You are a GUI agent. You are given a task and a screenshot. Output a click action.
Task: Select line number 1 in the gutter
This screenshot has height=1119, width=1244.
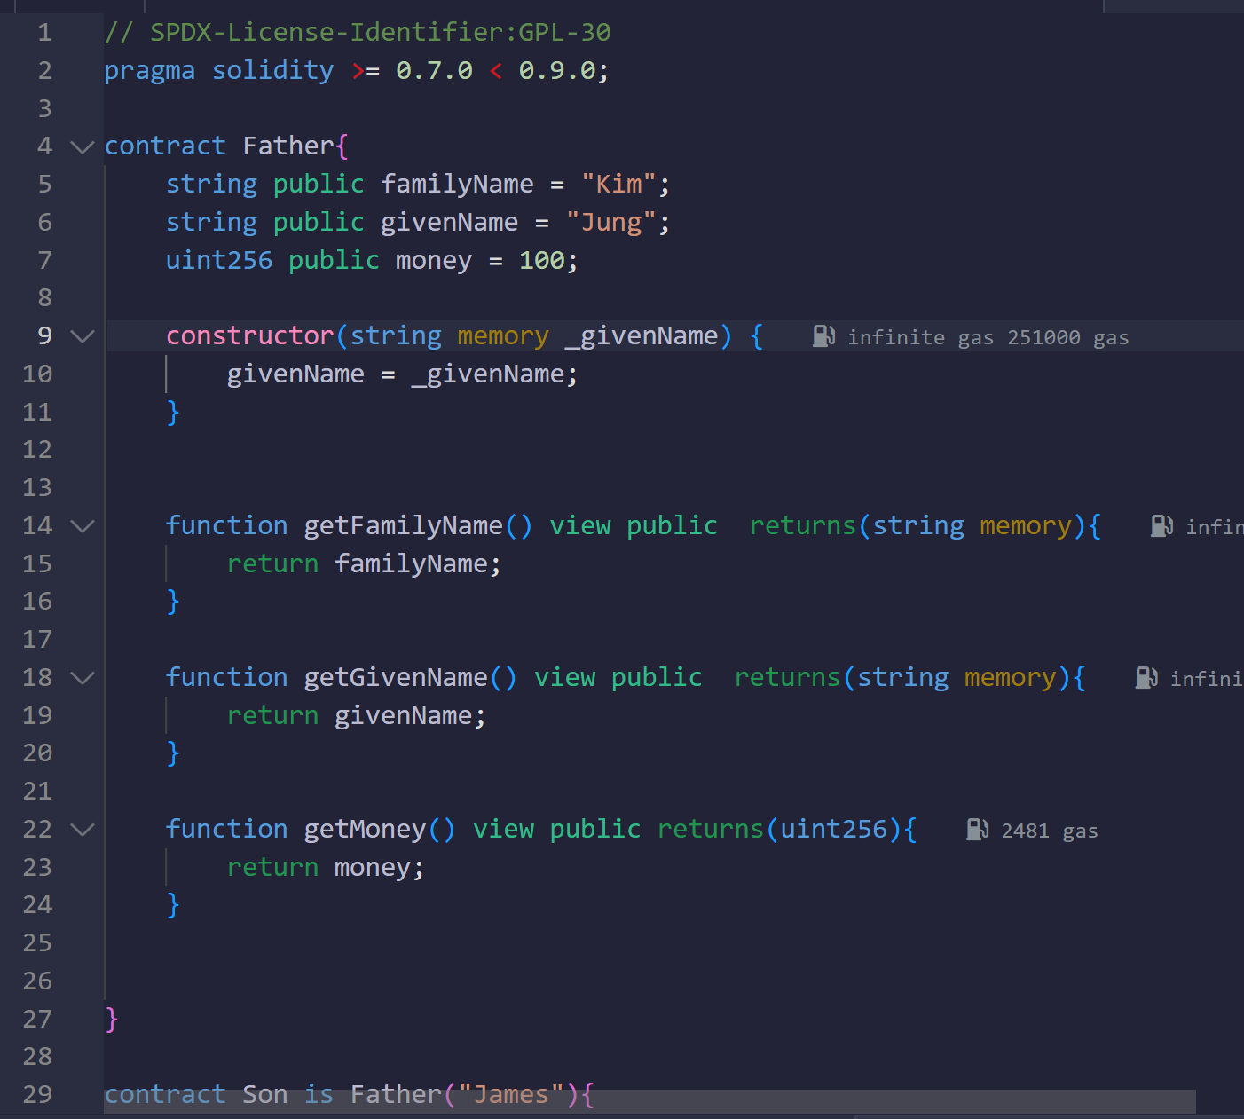(x=44, y=33)
